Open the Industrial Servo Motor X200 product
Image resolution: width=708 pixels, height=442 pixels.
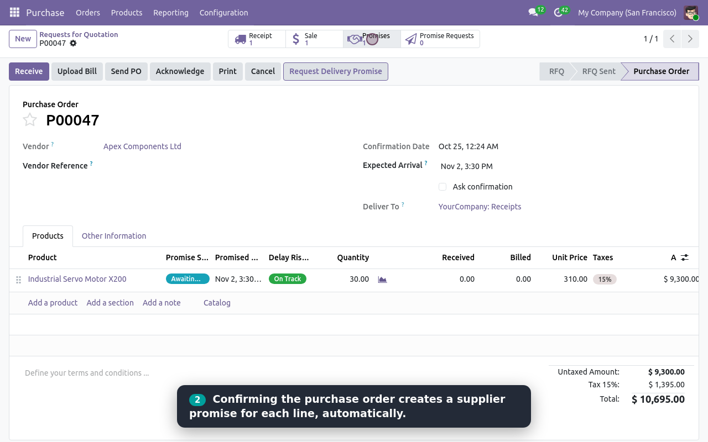[x=77, y=279]
